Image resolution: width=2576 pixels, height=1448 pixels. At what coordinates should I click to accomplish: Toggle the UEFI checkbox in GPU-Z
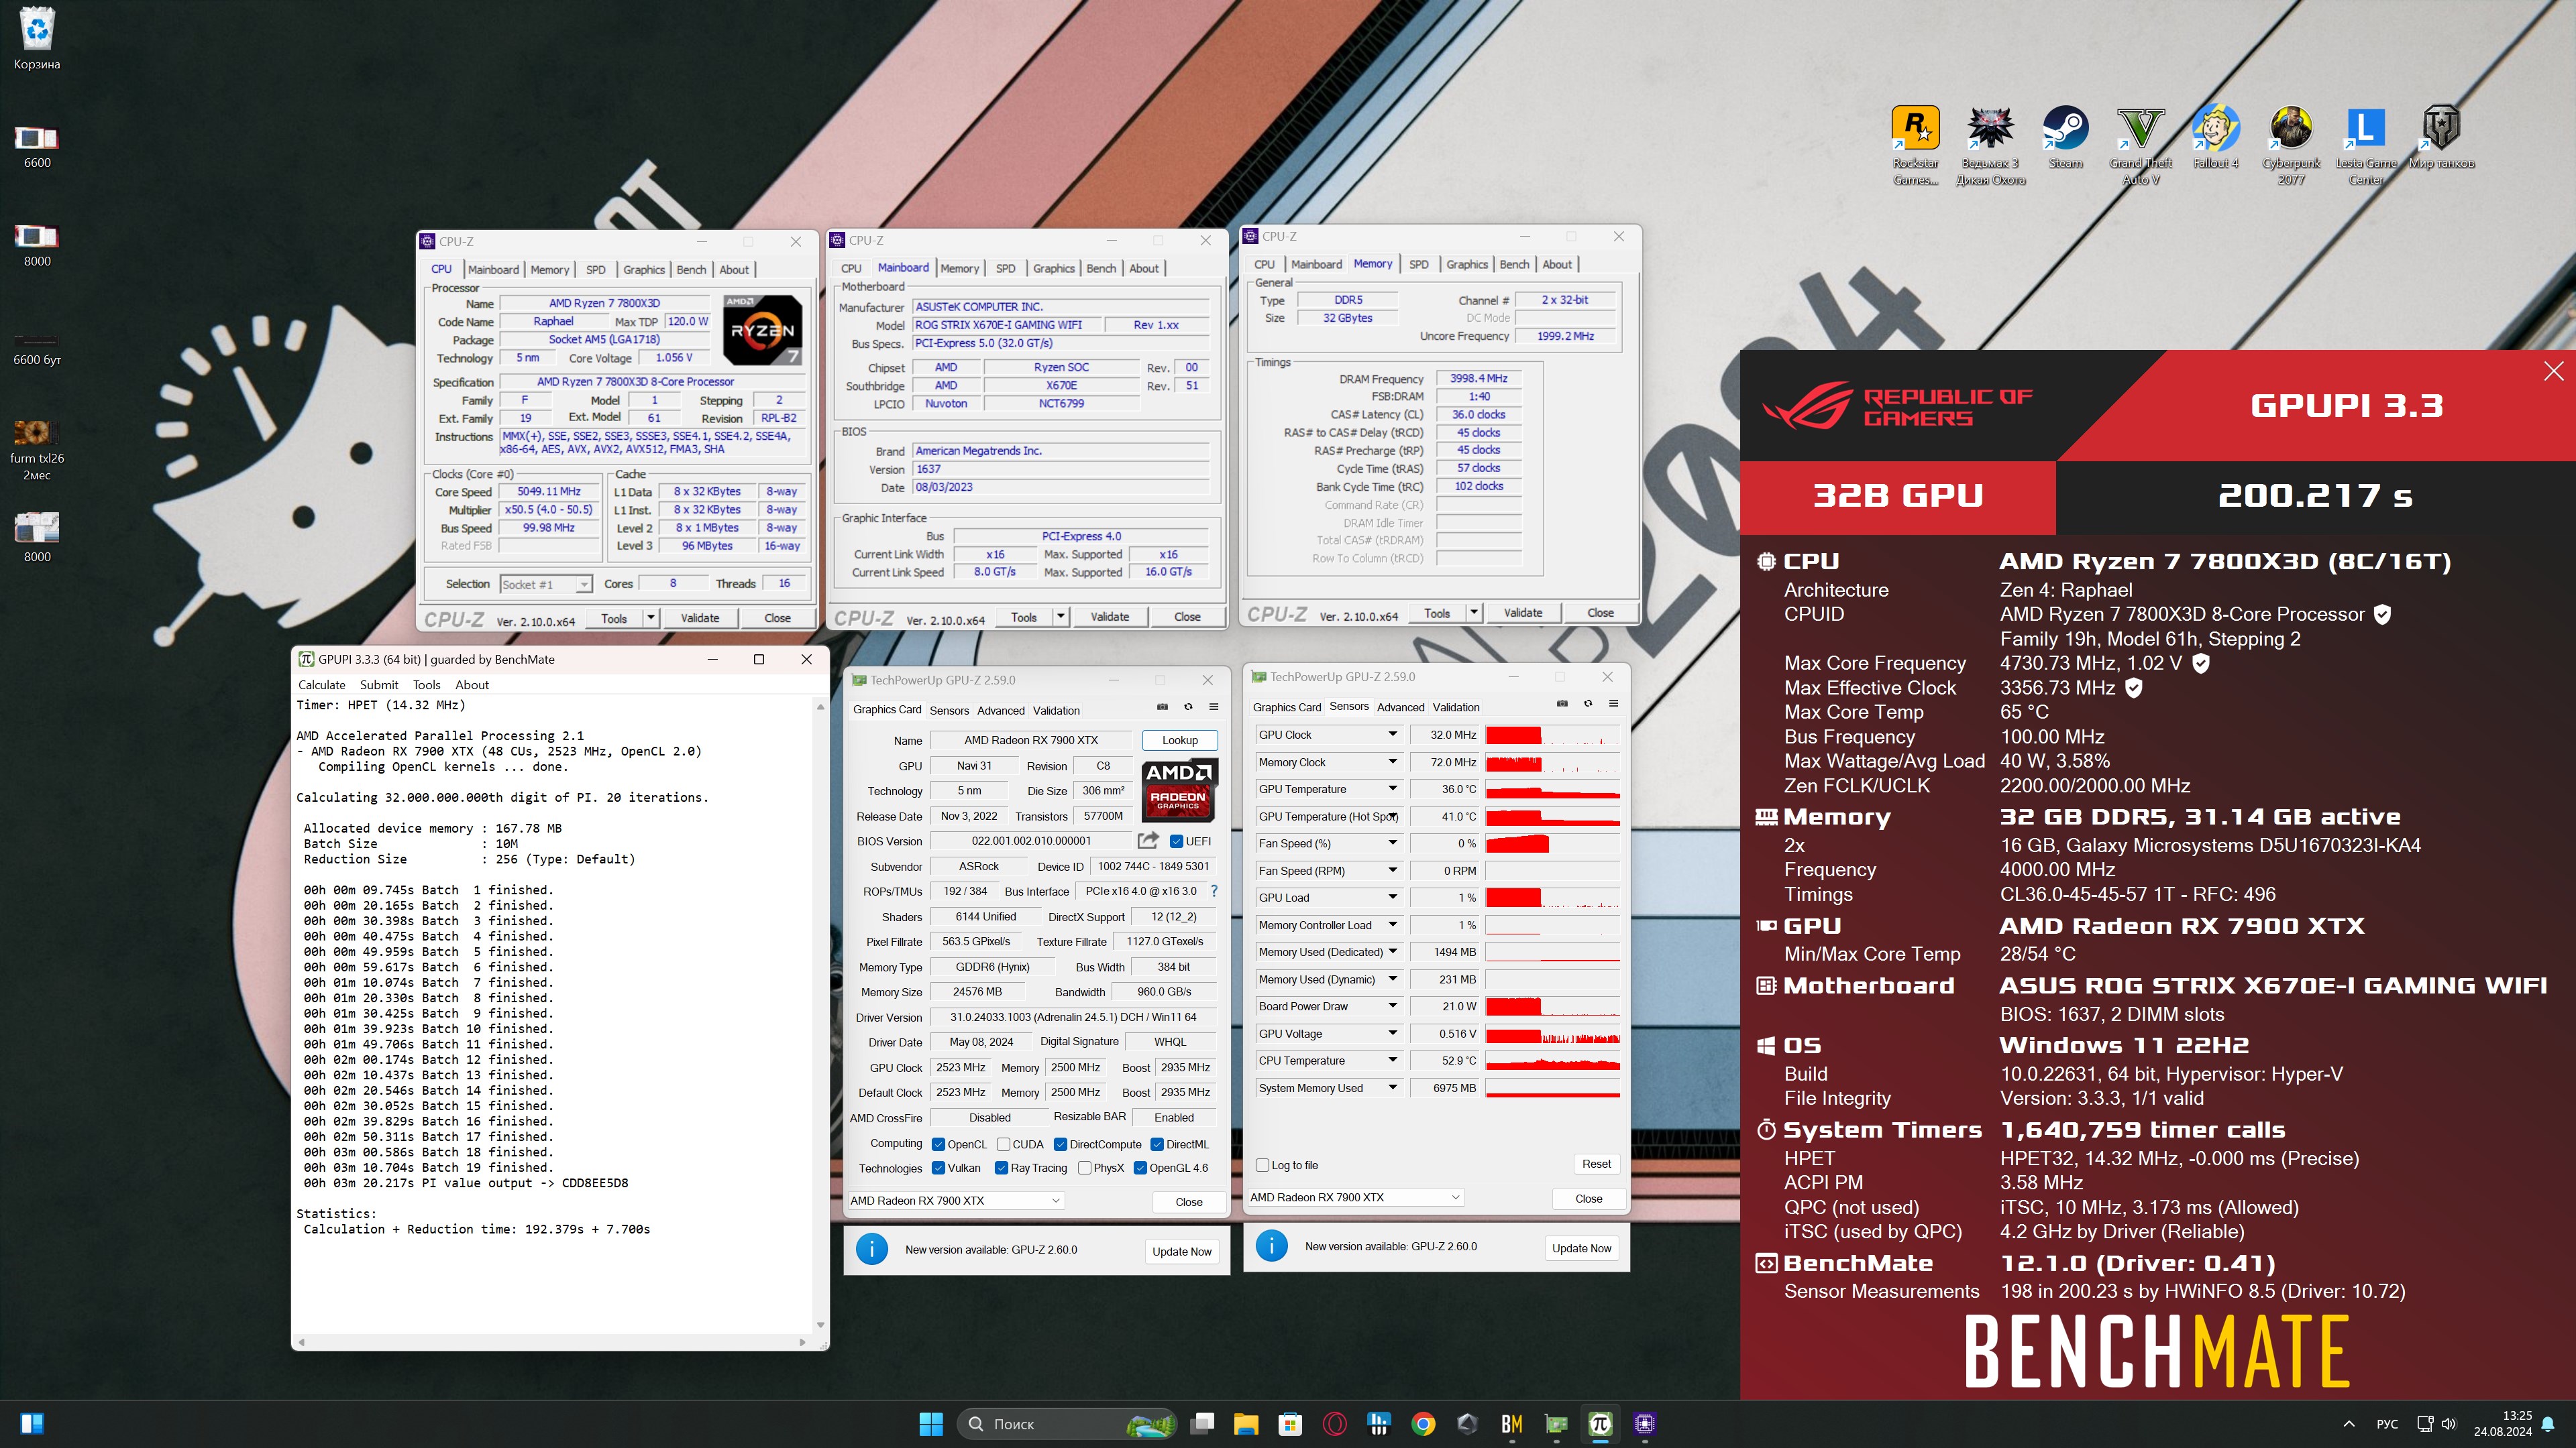point(1176,841)
